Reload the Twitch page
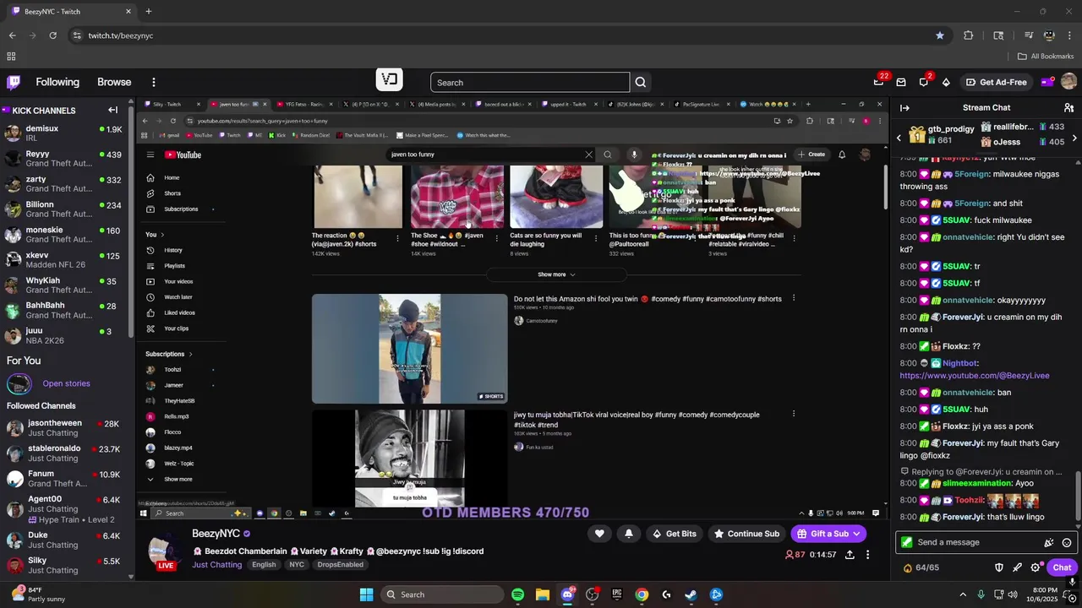 tap(52, 35)
